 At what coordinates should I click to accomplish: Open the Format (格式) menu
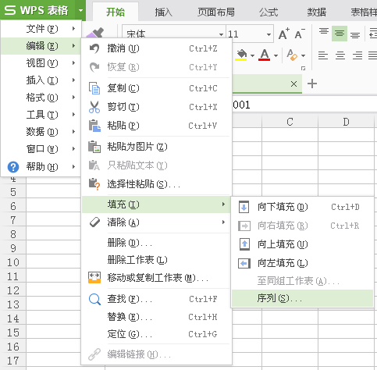pos(41,98)
